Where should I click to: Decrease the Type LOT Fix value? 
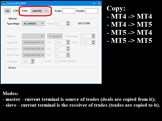tap(68, 44)
